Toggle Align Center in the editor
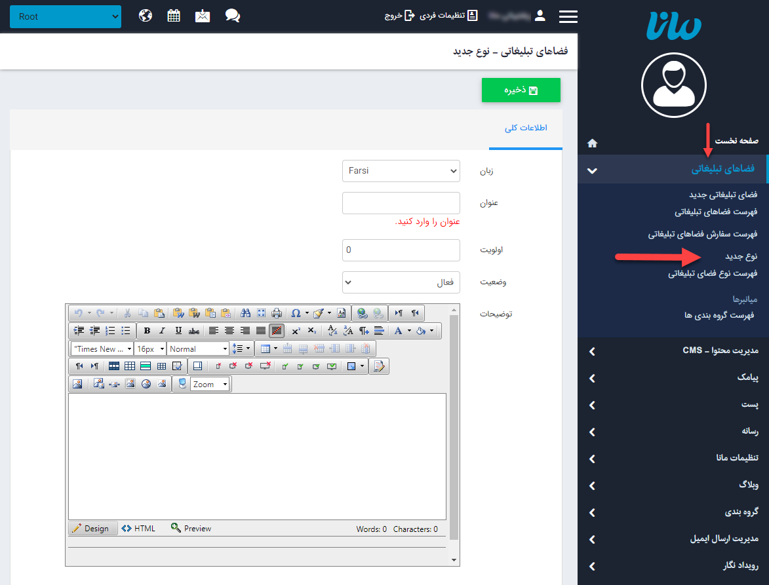This screenshot has height=585, width=769. click(x=229, y=331)
